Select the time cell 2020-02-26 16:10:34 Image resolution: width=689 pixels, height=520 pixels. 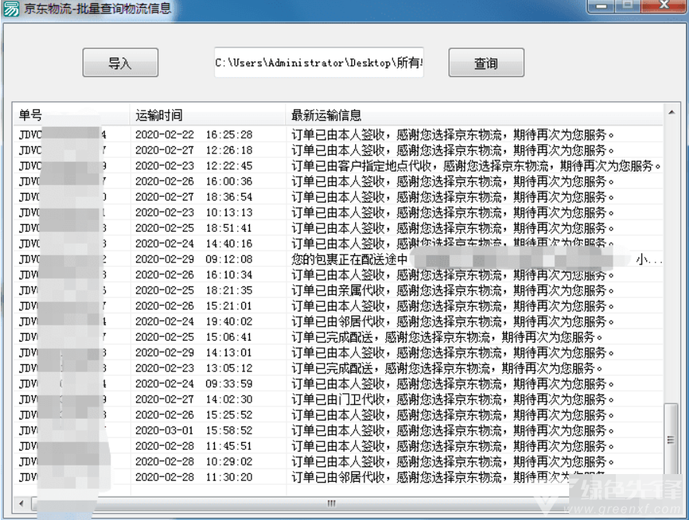coord(194,275)
